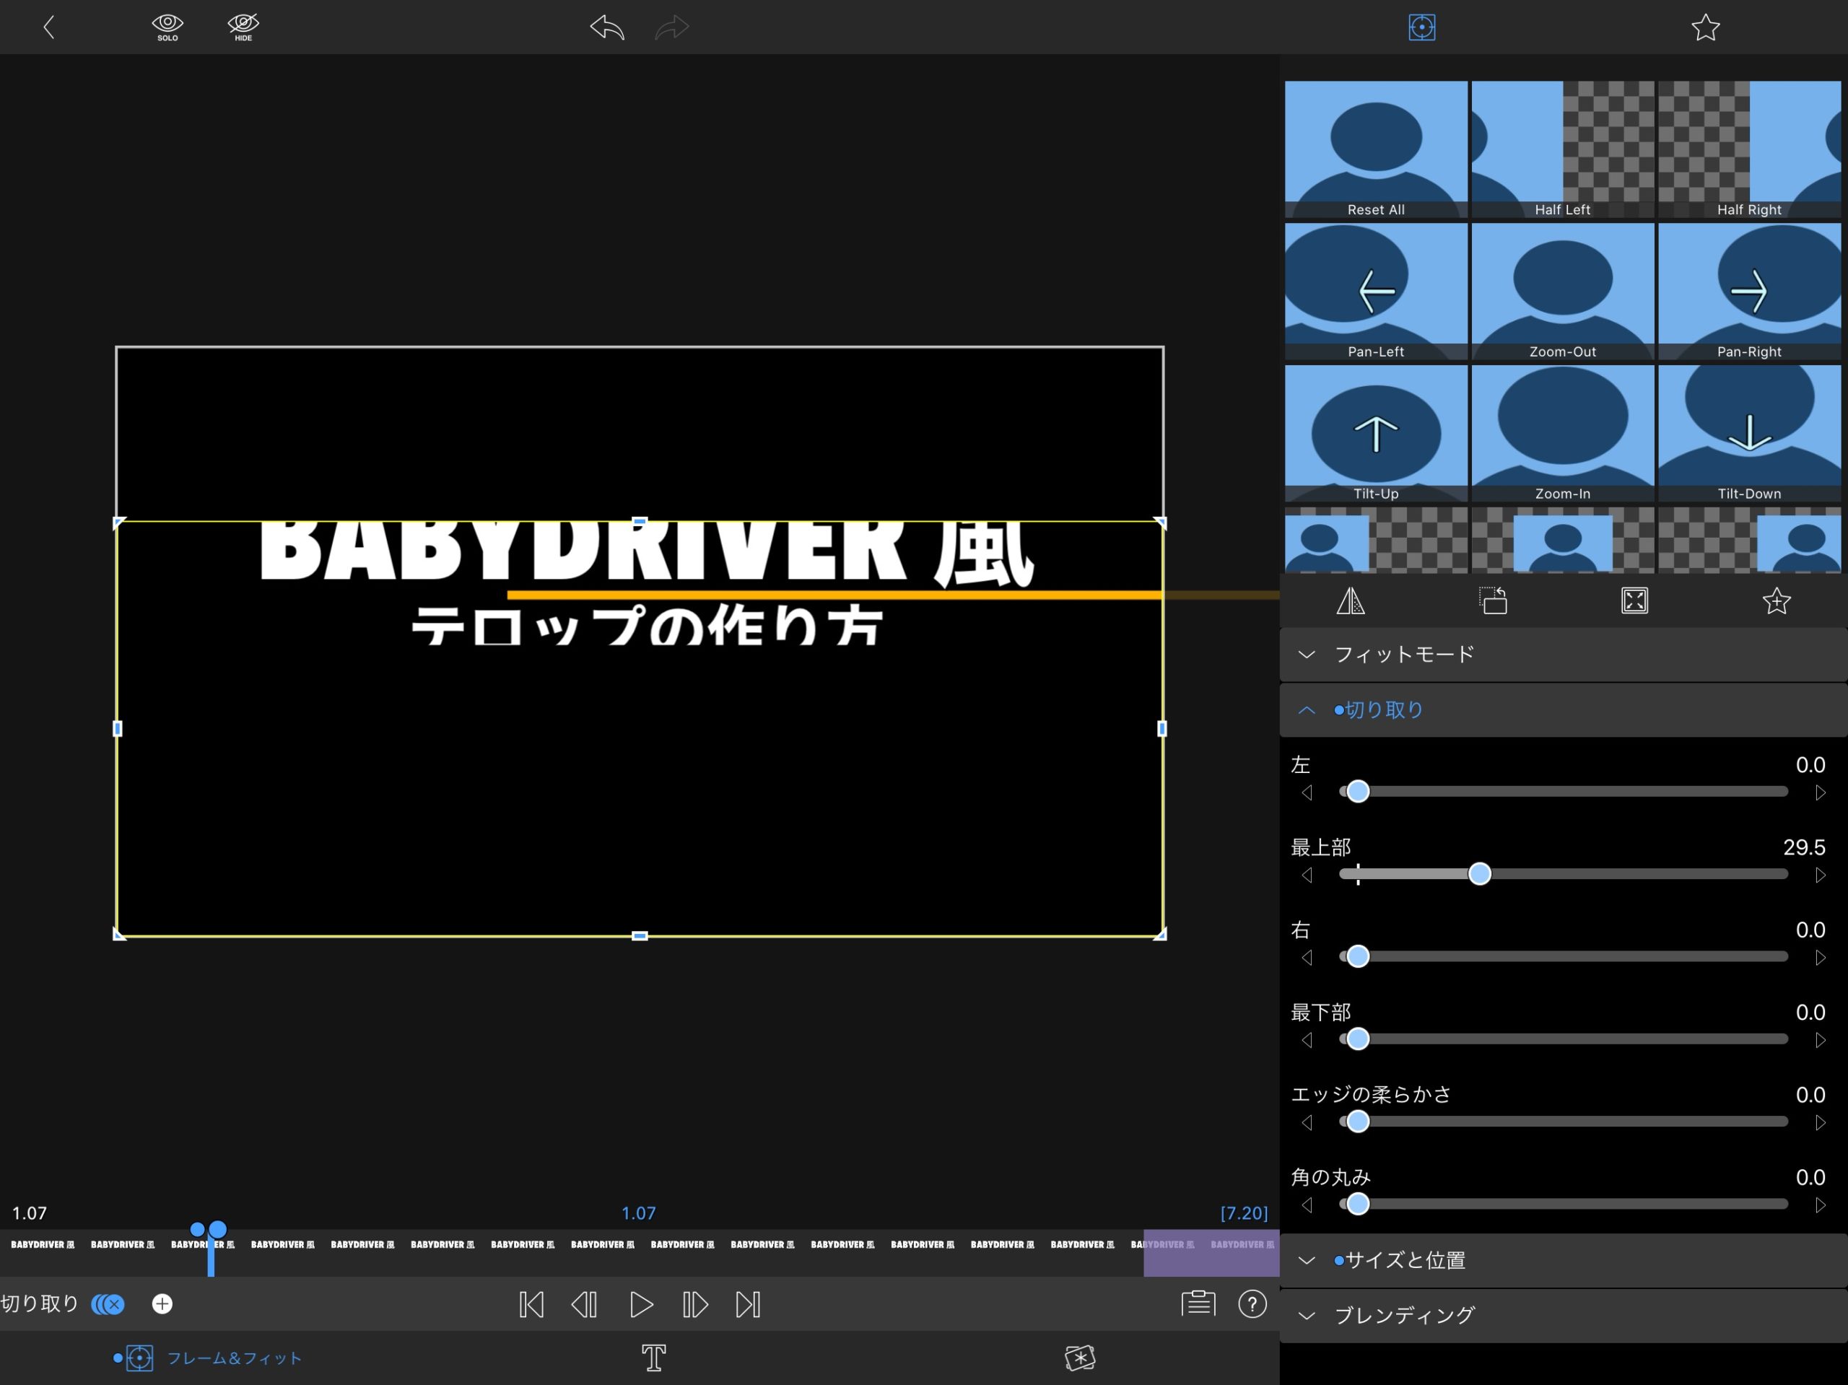
Task: Switch to the フレーム&フィット tab
Action: pyautogui.click(x=208, y=1358)
